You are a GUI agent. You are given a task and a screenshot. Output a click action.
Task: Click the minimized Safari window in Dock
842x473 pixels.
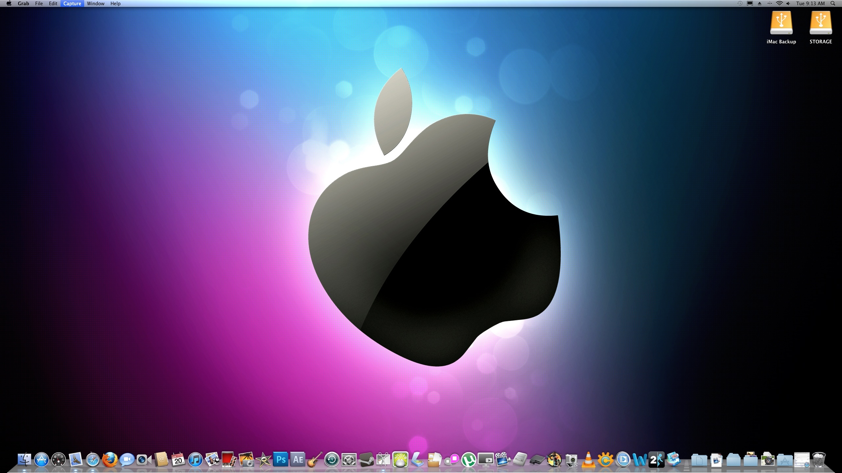coord(802,460)
